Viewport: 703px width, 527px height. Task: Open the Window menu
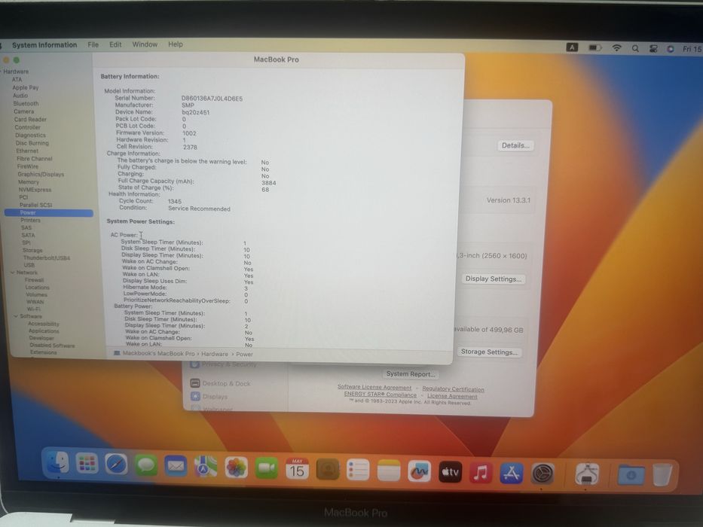145,44
